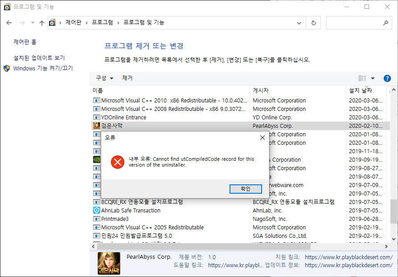Open Windows 기능 켜기/끄기 link

[43, 68]
